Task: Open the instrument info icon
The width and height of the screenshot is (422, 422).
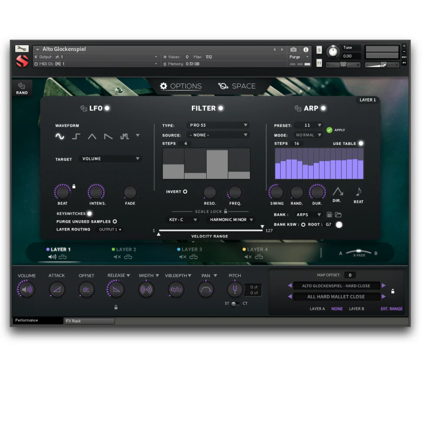Action: tap(306, 50)
